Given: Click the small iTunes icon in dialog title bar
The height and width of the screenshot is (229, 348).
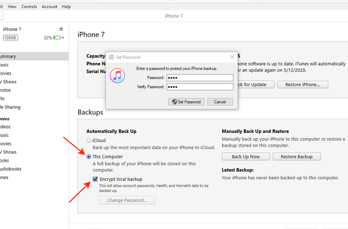Looking at the screenshot, I should (111, 57).
